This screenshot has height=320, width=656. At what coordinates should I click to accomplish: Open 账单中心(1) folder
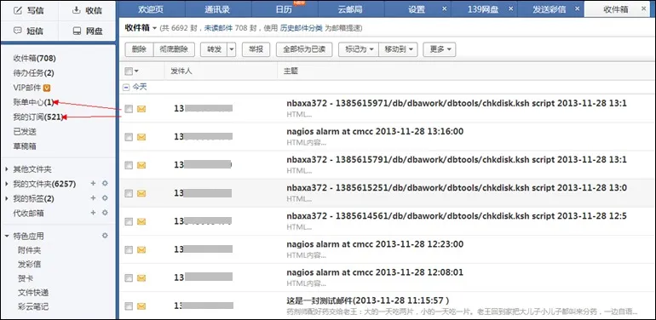(33, 102)
